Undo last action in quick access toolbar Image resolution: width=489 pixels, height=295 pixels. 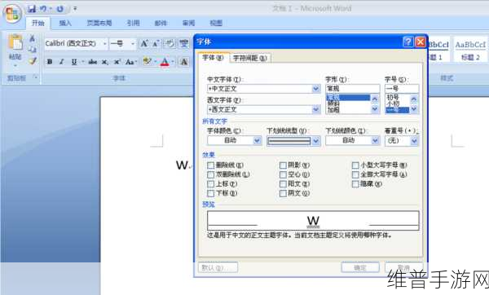coord(43,9)
